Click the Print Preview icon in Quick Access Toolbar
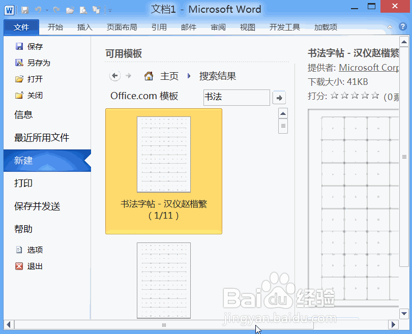412x334 pixels. click(83, 10)
